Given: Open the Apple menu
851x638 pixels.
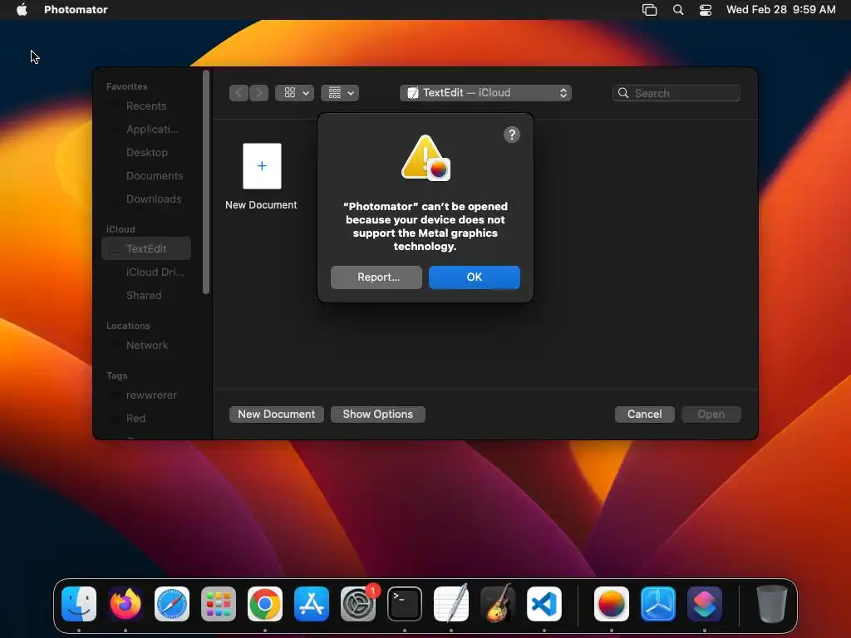Looking at the screenshot, I should 22,9.
